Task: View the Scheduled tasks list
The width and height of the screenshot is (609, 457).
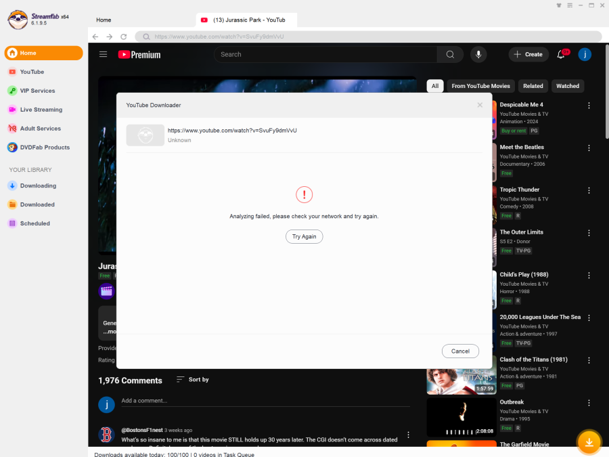Action: coord(29,223)
